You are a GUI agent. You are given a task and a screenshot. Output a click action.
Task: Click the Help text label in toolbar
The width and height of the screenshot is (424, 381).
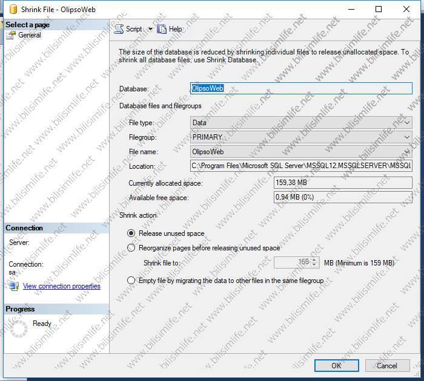pos(175,29)
